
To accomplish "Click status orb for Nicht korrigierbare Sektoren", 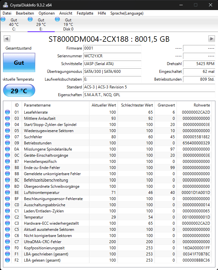I will (7, 236).
